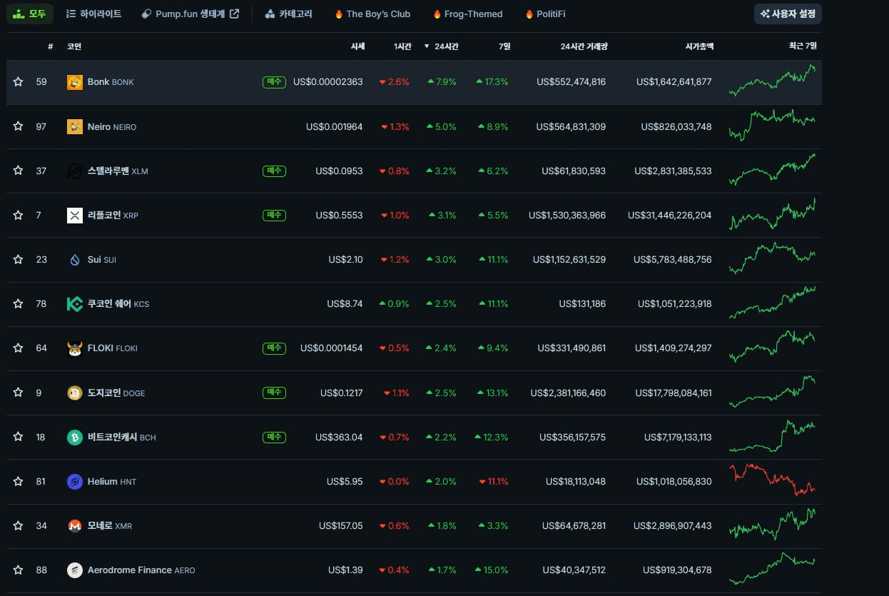The width and height of the screenshot is (889, 596).
Task: Click the Neiro coin logo
Action: tap(75, 126)
